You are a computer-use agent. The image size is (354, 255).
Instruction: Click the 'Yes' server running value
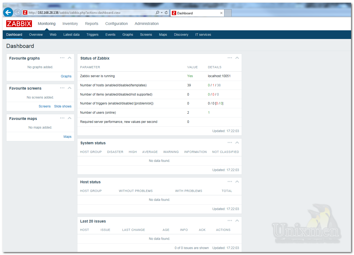[190, 76]
